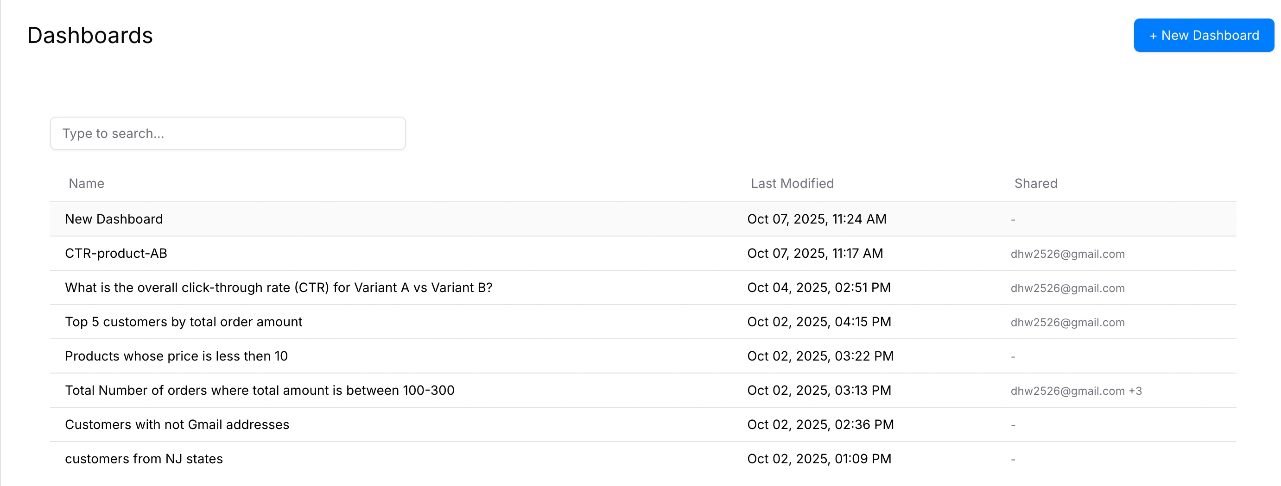Open customers from NJ states dashboard

144,459
